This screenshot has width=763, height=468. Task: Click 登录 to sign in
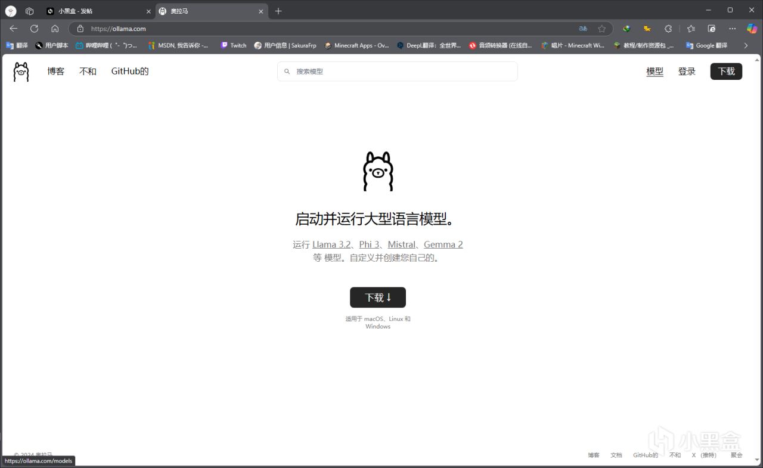tap(687, 72)
